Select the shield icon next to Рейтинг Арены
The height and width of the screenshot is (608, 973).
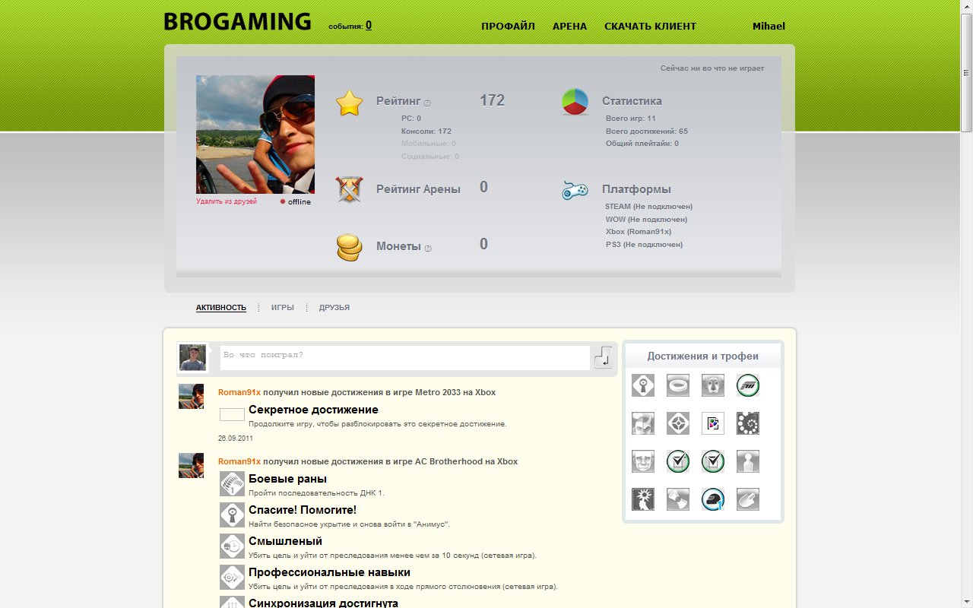click(348, 188)
